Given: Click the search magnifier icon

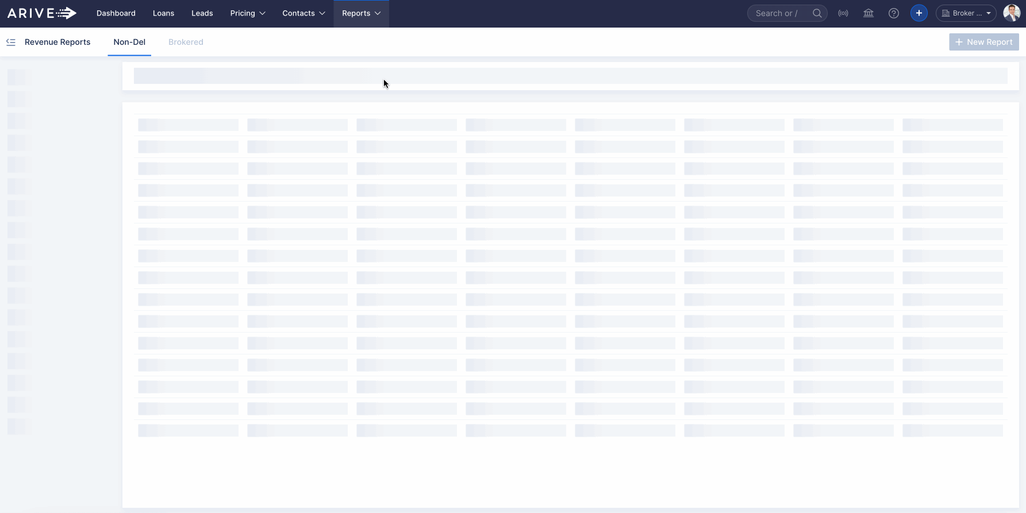Looking at the screenshot, I should [x=817, y=13].
